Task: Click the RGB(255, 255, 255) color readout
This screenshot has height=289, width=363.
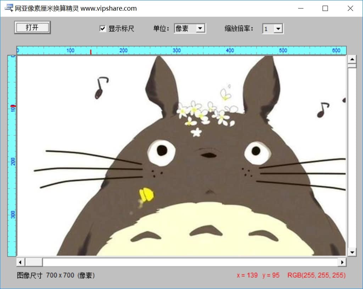Action: tap(317, 275)
